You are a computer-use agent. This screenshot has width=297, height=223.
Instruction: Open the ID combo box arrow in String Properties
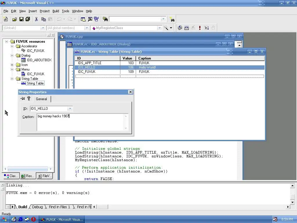tap(70, 109)
